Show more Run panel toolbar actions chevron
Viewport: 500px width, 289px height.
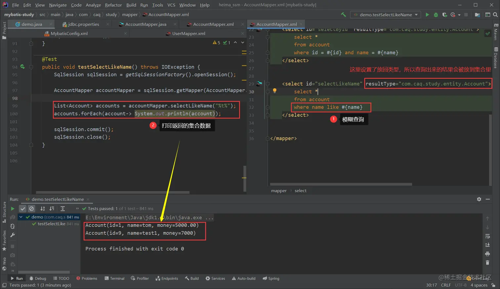pyautogui.click(x=77, y=209)
